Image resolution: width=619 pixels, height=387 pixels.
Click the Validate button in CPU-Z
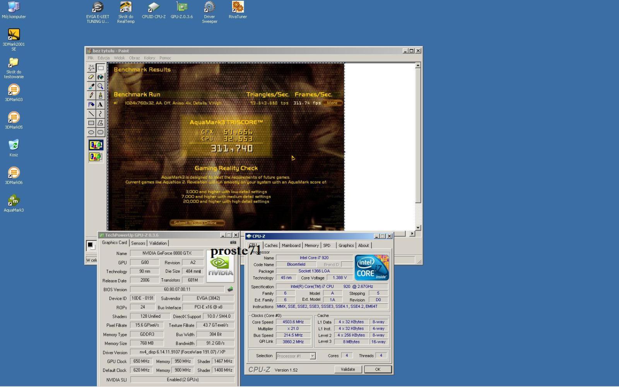click(x=348, y=369)
